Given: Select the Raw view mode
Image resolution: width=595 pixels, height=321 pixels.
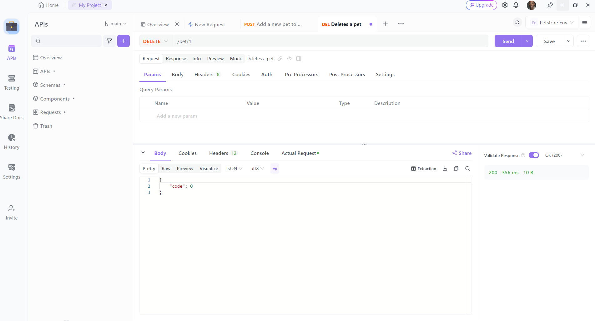Looking at the screenshot, I should (166, 169).
